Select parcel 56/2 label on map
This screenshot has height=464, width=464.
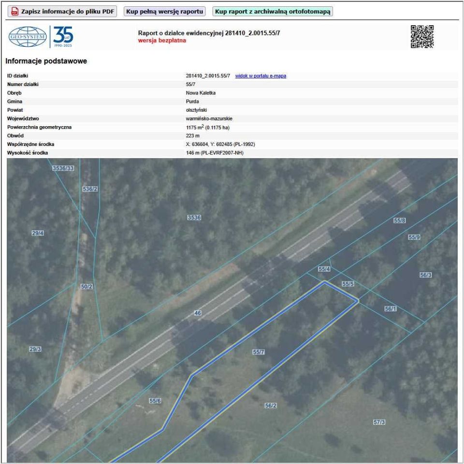pos(271,406)
